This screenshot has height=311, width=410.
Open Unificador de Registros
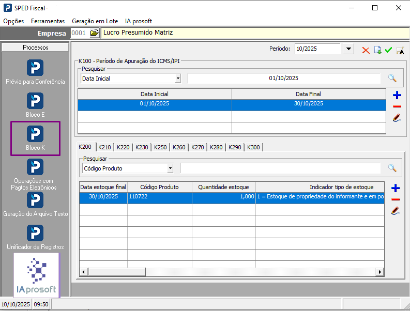point(35,233)
